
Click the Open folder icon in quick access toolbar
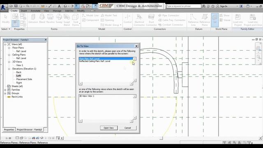11,6
